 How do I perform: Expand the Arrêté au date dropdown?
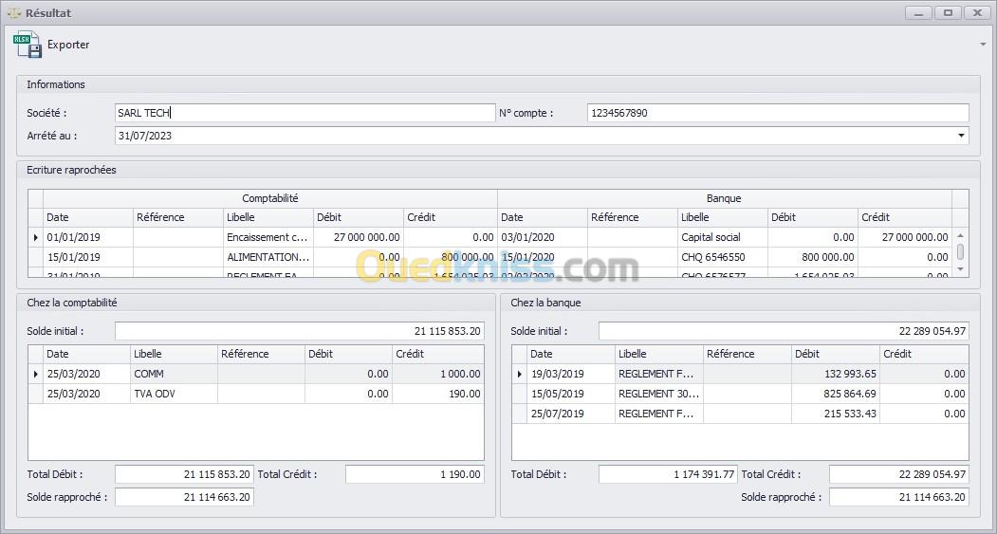pos(961,136)
